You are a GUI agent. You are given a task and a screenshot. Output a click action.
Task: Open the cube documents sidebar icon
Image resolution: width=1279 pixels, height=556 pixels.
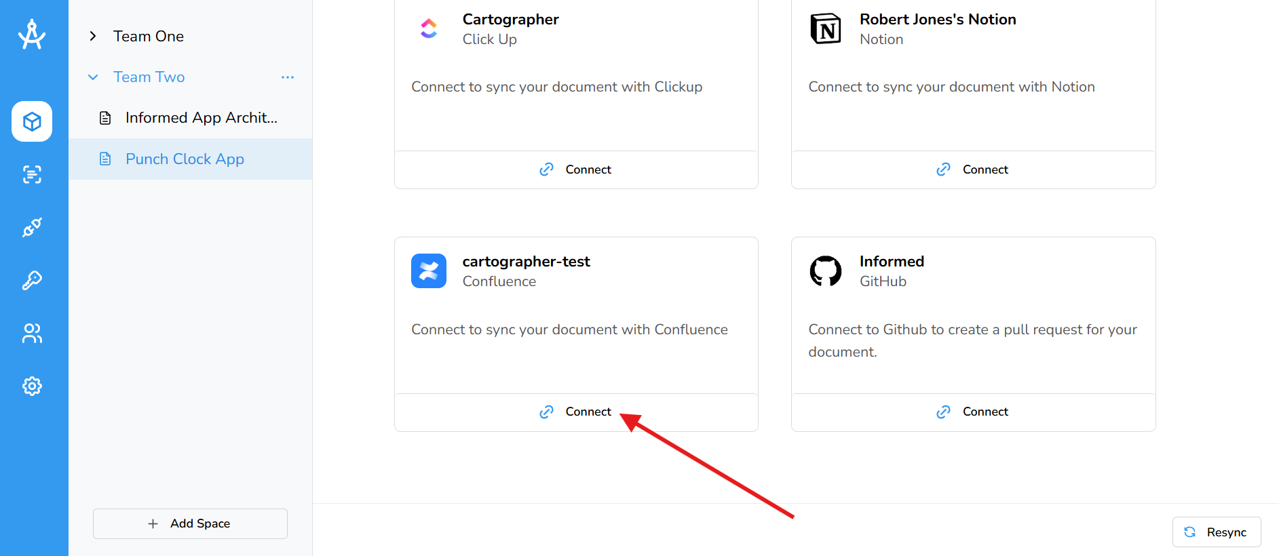(32, 121)
